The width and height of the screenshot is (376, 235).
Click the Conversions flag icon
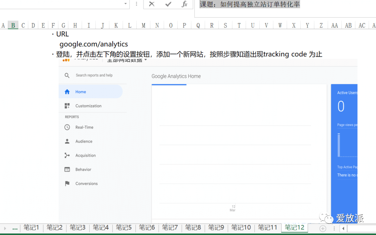pos(67,184)
